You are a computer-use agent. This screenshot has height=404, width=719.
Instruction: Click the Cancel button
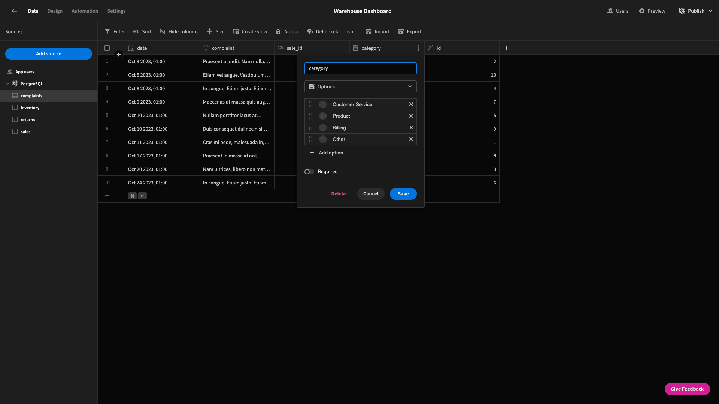pos(371,194)
